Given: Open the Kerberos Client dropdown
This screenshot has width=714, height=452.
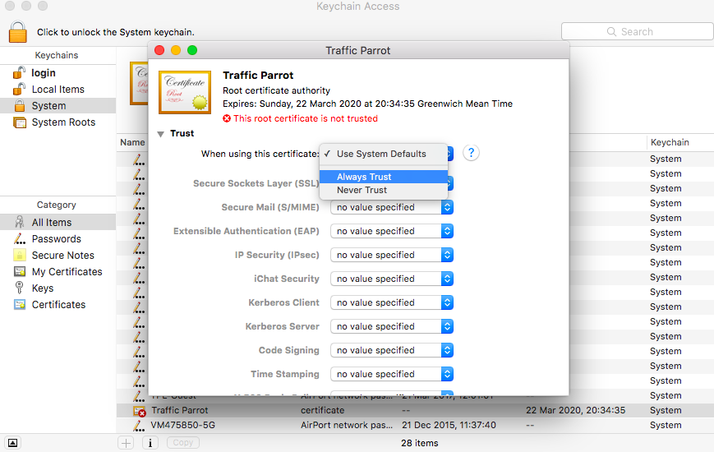Looking at the screenshot, I should point(392,302).
